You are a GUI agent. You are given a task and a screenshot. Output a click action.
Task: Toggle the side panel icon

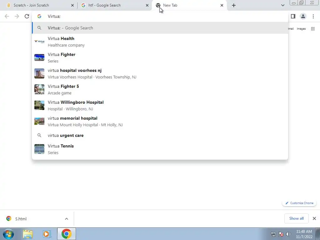click(x=293, y=16)
